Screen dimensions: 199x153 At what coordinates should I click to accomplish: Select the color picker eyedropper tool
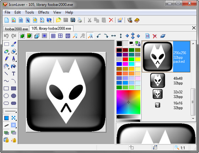(x=14, y=44)
